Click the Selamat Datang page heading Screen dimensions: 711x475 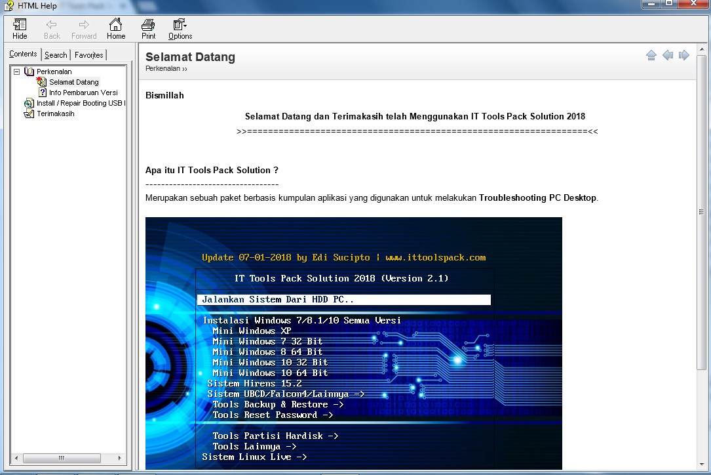(190, 57)
